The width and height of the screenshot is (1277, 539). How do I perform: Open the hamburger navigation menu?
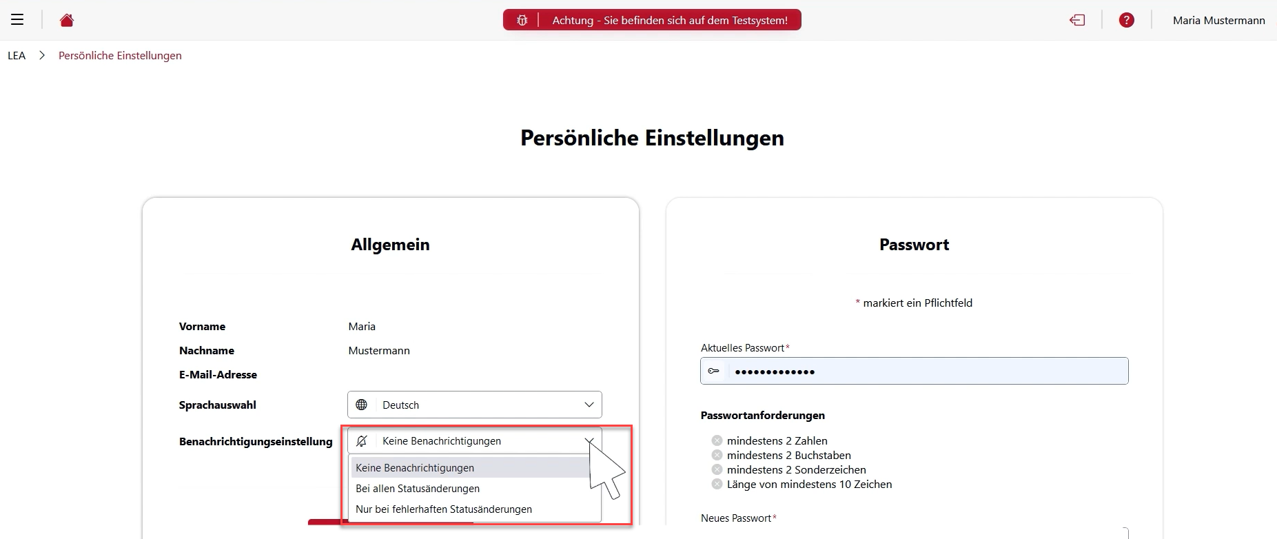click(x=17, y=20)
